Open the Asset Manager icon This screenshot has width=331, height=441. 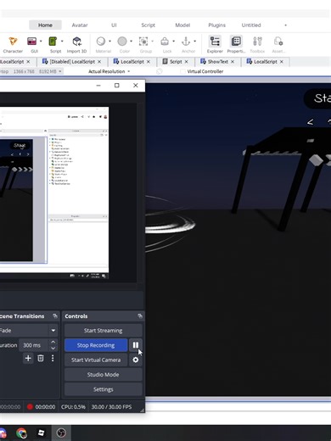(278, 42)
